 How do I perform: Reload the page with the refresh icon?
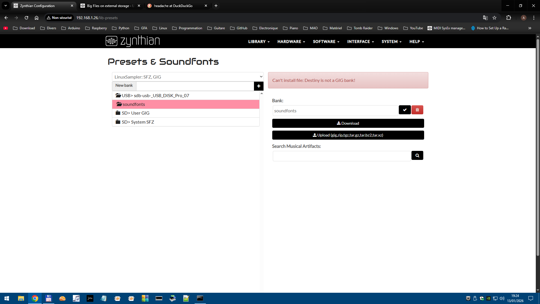(x=26, y=18)
